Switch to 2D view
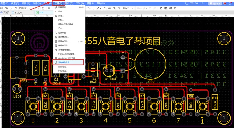The width and height of the screenshot is (234, 128). tap(2, 8)
